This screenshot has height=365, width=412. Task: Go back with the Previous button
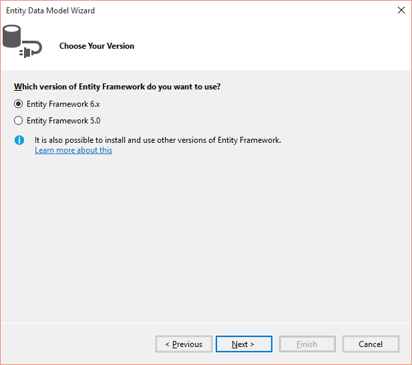(184, 344)
